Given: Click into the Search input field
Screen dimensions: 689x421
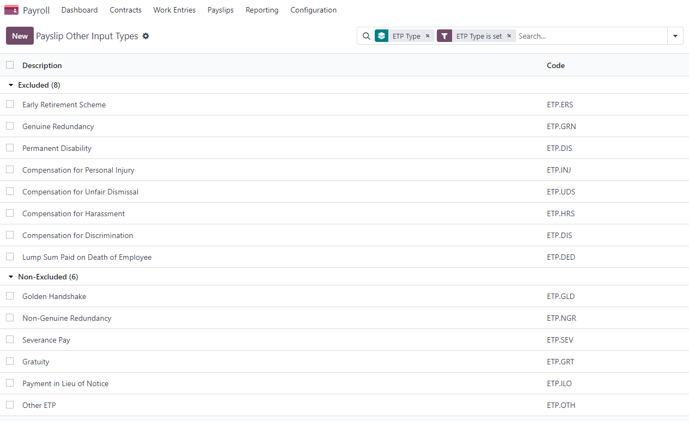Looking at the screenshot, I should click(x=591, y=36).
